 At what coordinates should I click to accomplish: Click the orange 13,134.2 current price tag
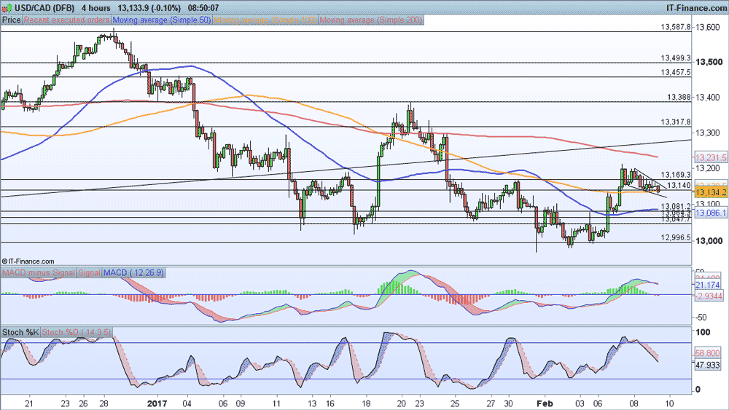point(711,192)
